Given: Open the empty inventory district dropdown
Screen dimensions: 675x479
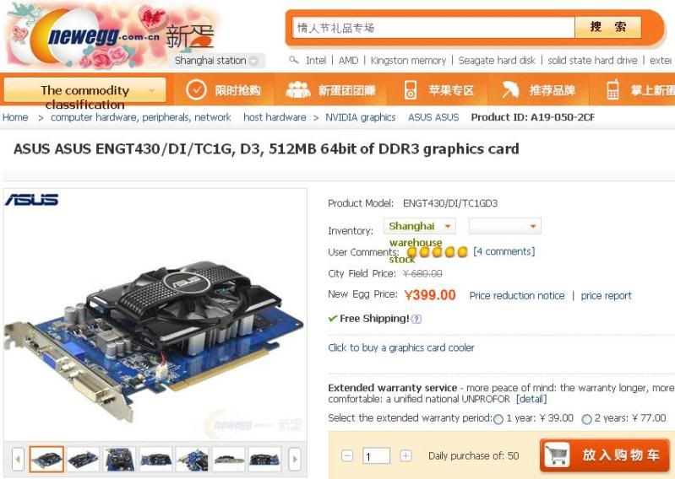Looking at the screenshot, I should pos(504,226).
